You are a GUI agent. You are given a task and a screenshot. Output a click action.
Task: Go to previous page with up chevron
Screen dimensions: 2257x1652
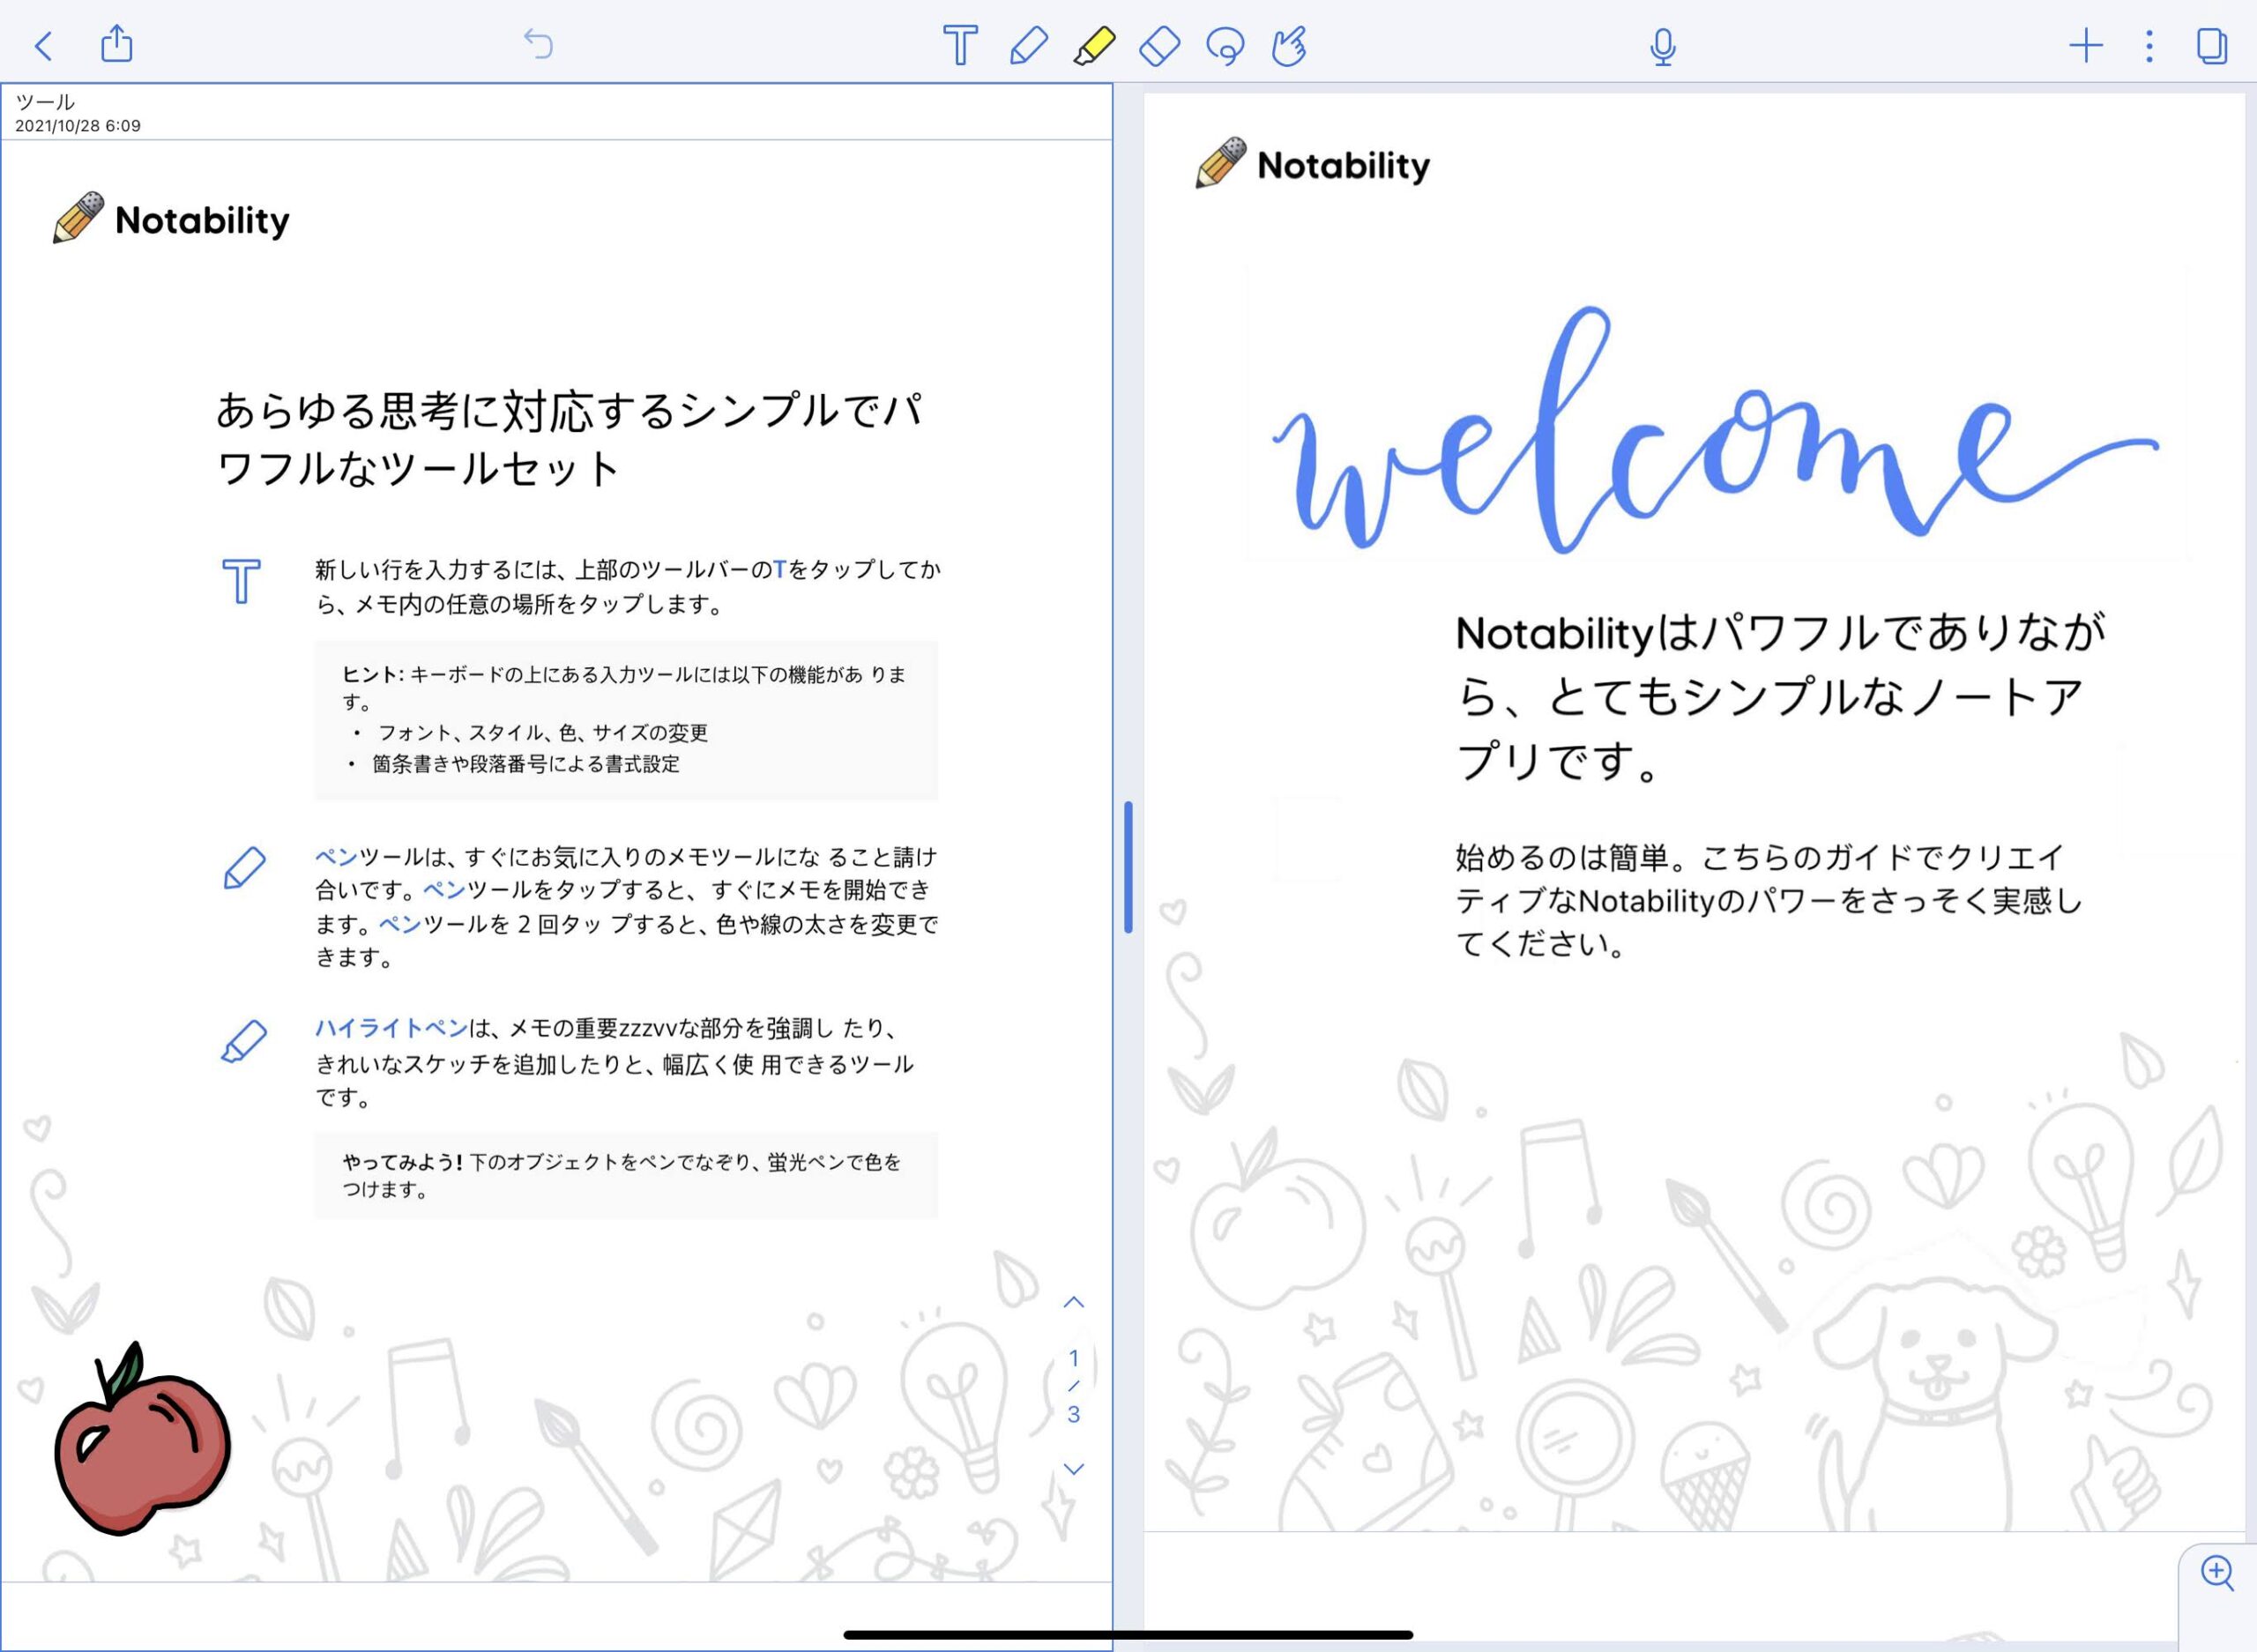pyautogui.click(x=1074, y=1302)
